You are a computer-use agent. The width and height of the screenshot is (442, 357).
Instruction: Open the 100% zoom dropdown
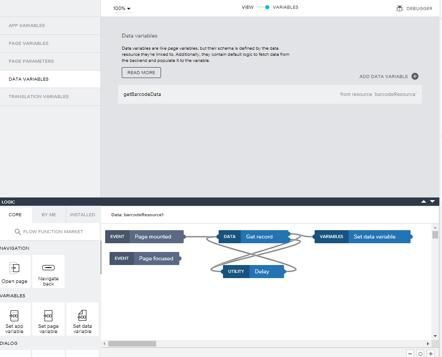pyautogui.click(x=122, y=8)
